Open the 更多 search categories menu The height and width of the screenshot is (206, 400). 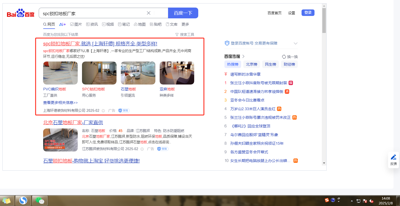[185, 24]
